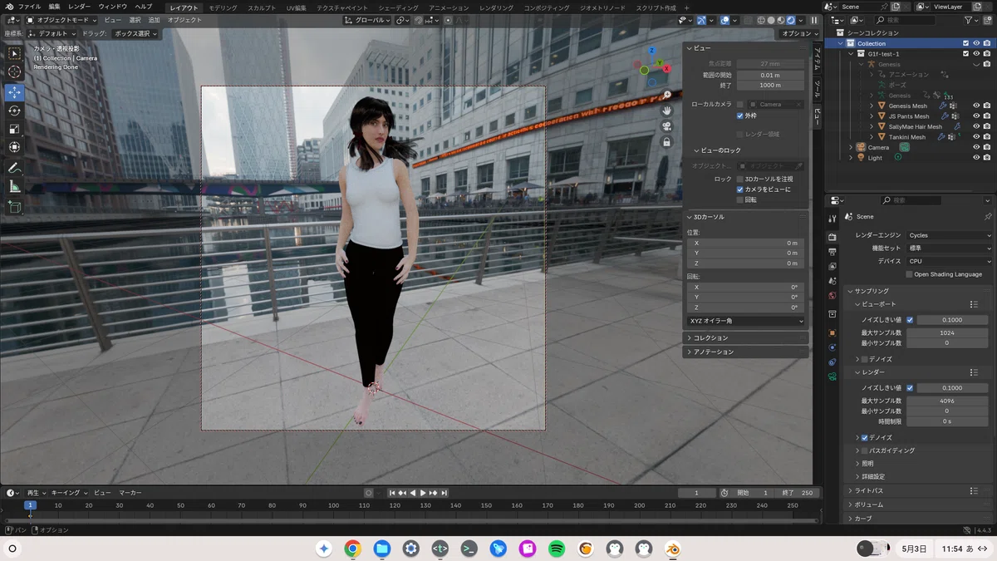Click the 最大サンプル数 1024 field
The width and height of the screenshot is (997, 561).
946,332
